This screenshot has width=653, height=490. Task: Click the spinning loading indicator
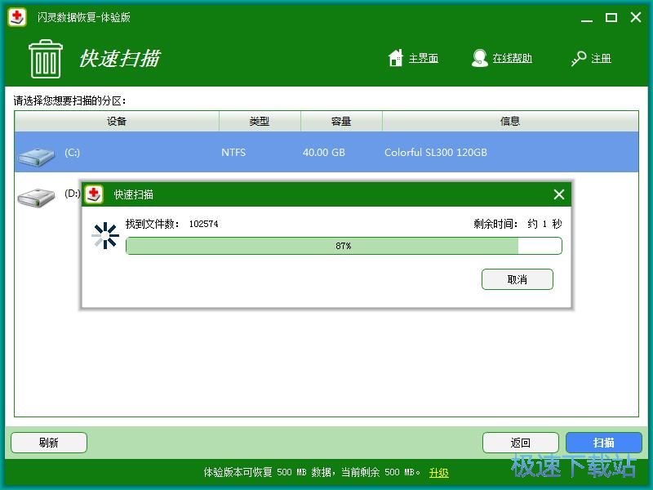[105, 235]
